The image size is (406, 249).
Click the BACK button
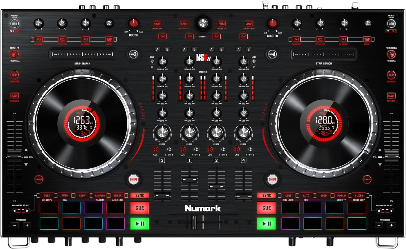pos(184,24)
